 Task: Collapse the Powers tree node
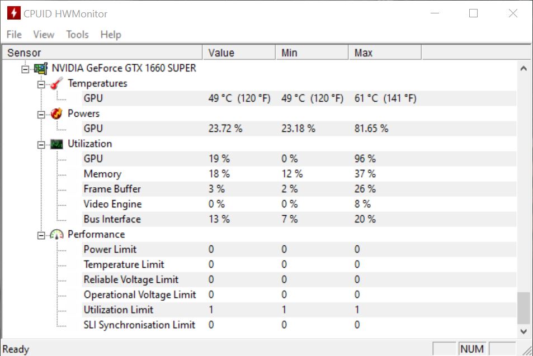[x=41, y=114]
